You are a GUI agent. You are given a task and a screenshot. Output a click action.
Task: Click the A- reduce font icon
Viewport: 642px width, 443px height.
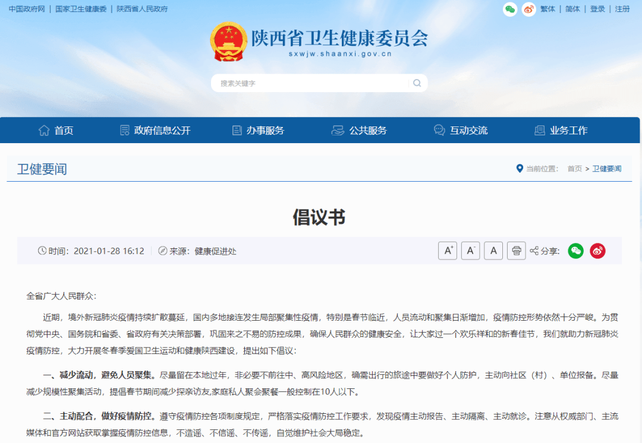tap(470, 251)
